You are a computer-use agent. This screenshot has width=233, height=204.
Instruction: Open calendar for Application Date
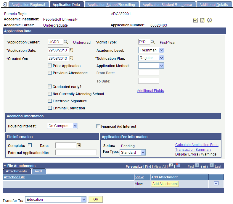coord(71,50)
